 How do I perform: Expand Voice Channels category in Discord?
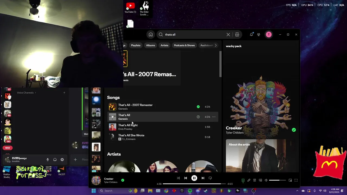pyautogui.click(x=26, y=93)
